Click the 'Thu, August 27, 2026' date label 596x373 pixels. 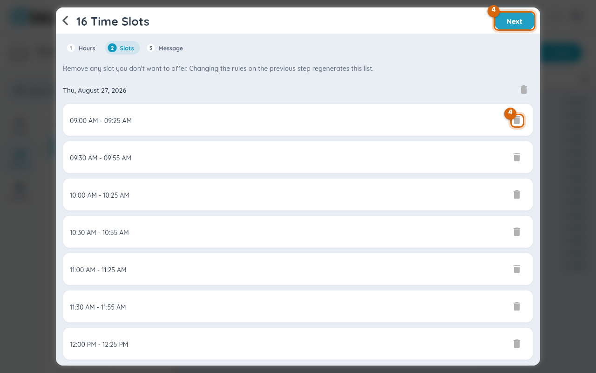coord(95,90)
